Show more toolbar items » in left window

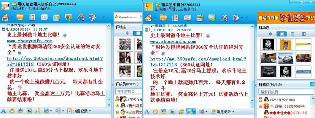(104, 17)
